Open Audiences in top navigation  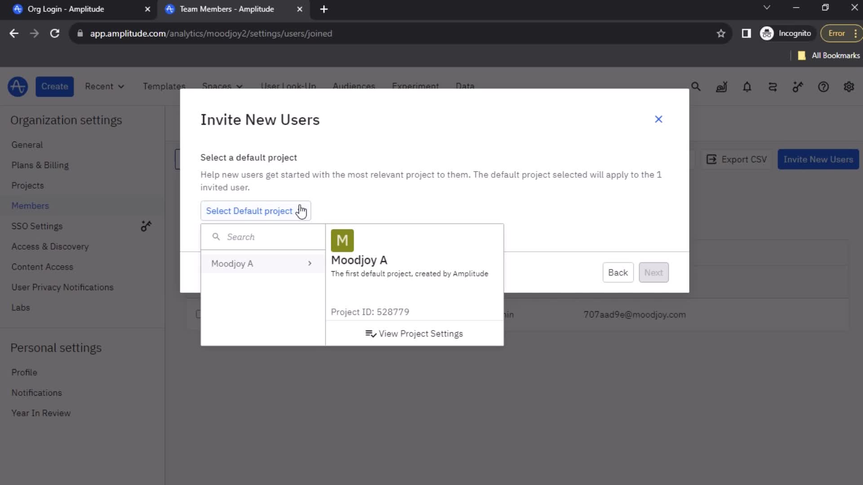point(354,86)
